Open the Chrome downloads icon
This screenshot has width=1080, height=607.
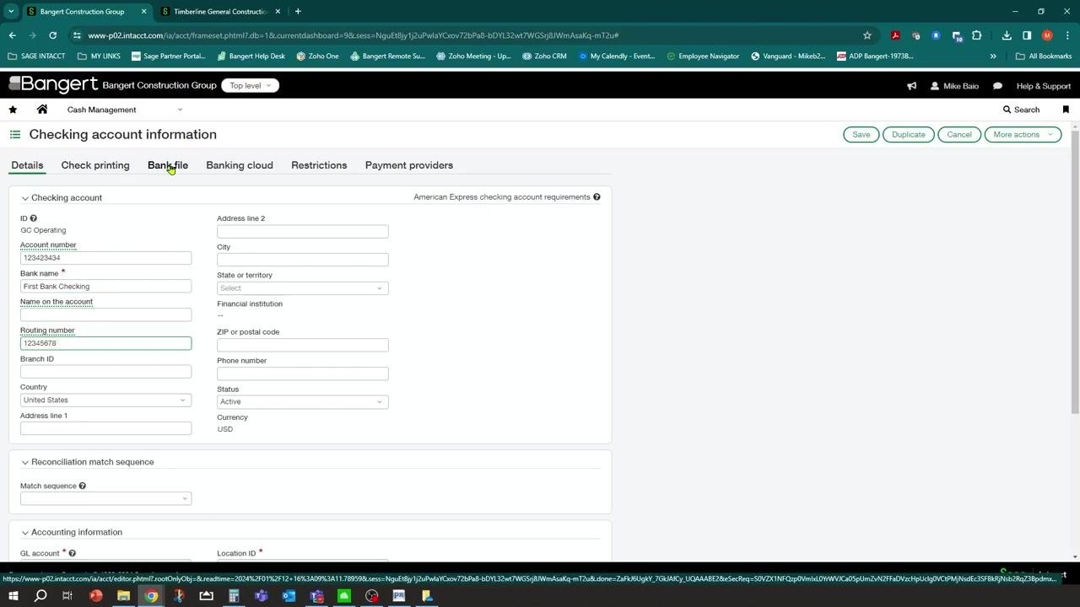1007,35
